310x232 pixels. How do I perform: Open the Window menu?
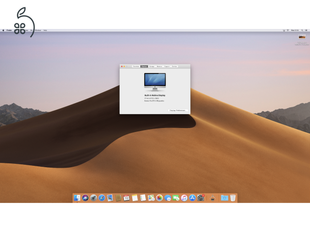point(38,30)
